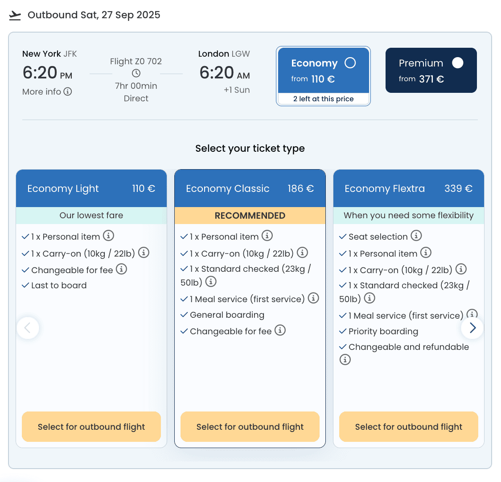This screenshot has width=501, height=482.
Task: Click info icon next to More info
Action: pos(68,91)
